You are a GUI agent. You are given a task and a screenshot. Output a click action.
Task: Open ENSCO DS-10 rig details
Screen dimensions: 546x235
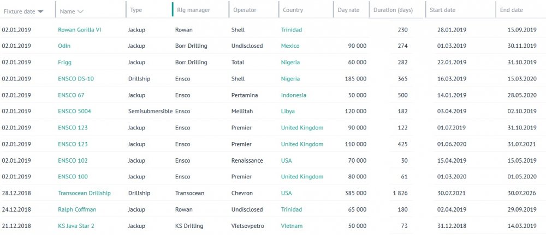pyautogui.click(x=76, y=79)
